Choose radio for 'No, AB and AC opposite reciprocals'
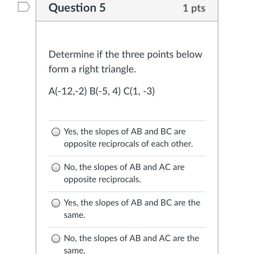This screenshot has width=254, height=254. tap(56, 167)
